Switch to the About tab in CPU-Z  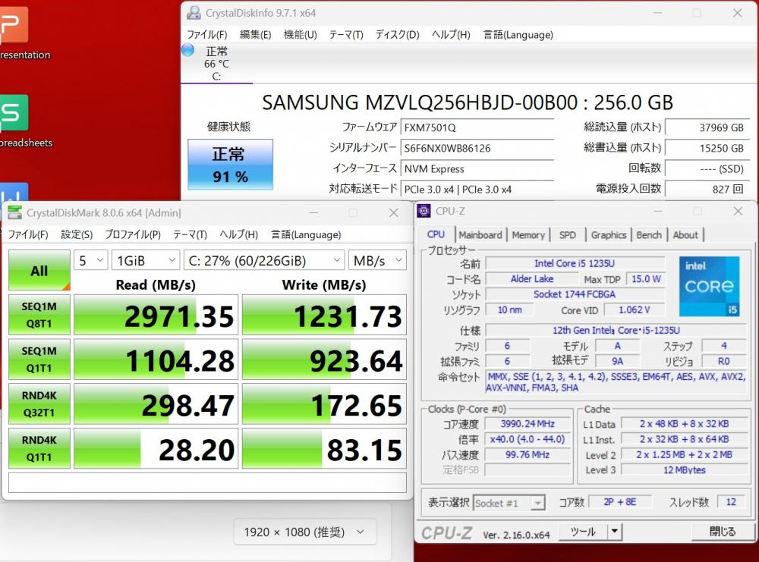pos(685,235)
